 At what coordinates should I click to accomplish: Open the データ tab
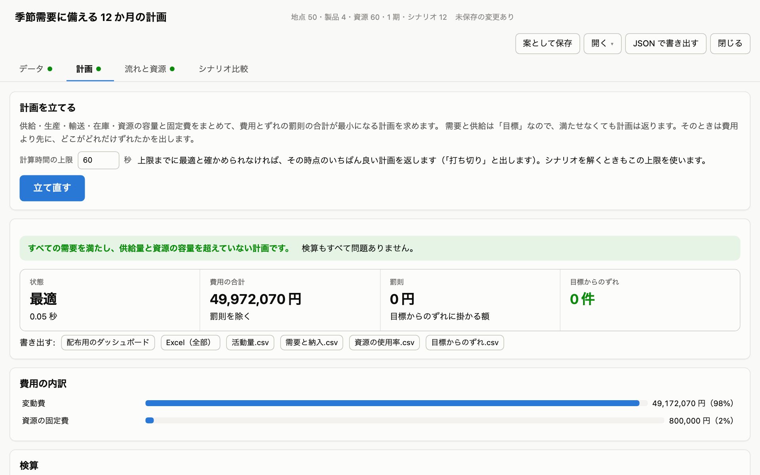pos(36,69)
